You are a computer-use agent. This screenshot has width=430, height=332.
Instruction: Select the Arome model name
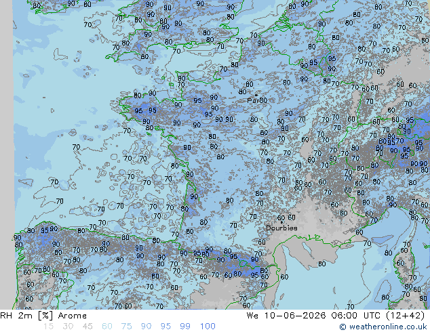click(x=73, y=316)
